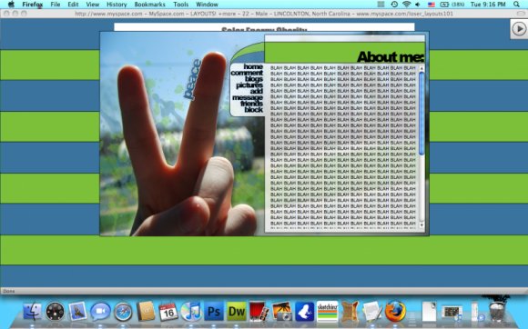
Task: Click the clock 'Tue 9:16 PM'
Action: point(488,5)
